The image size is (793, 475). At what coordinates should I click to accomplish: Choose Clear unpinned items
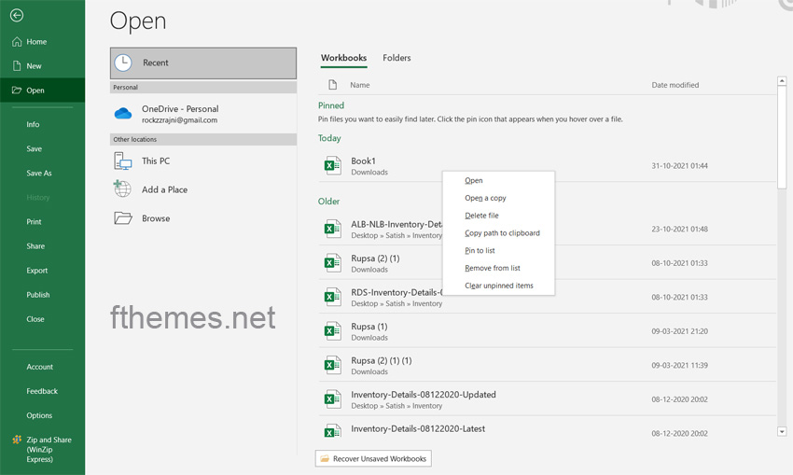point(498,286)
